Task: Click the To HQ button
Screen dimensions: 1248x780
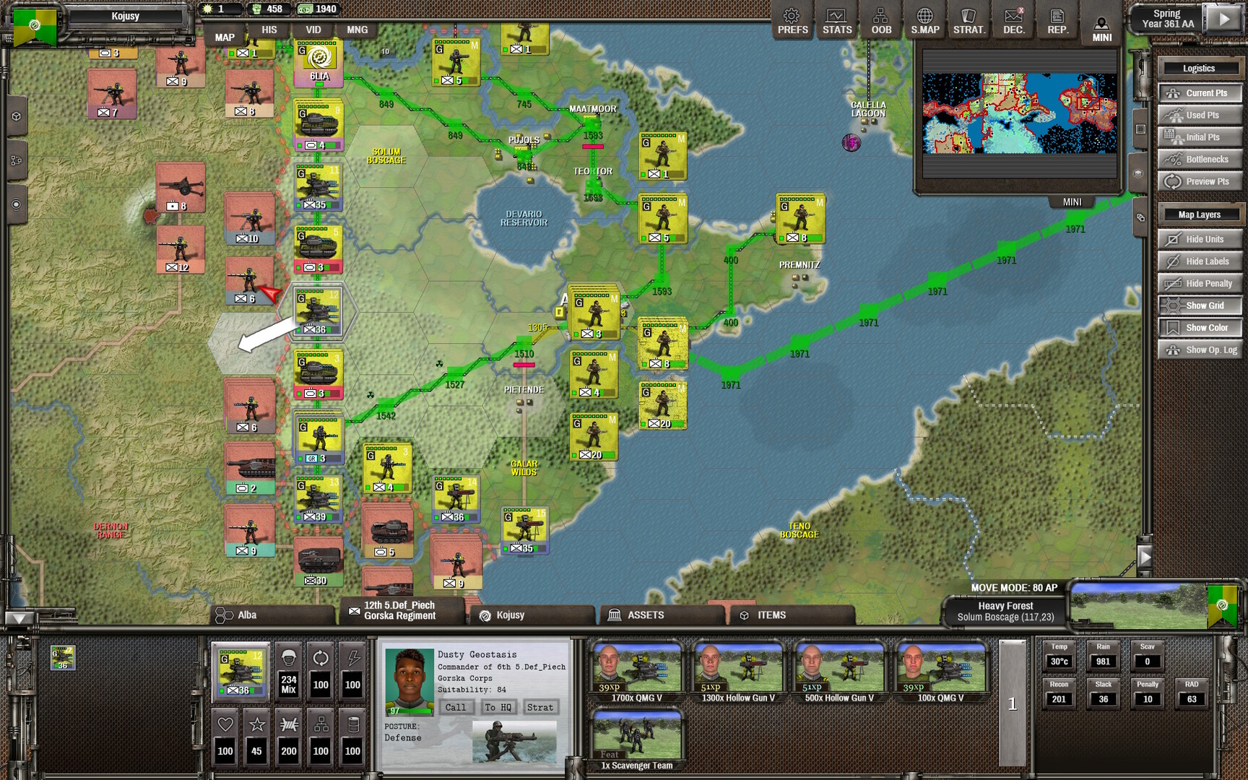Action: pos(498,707)
